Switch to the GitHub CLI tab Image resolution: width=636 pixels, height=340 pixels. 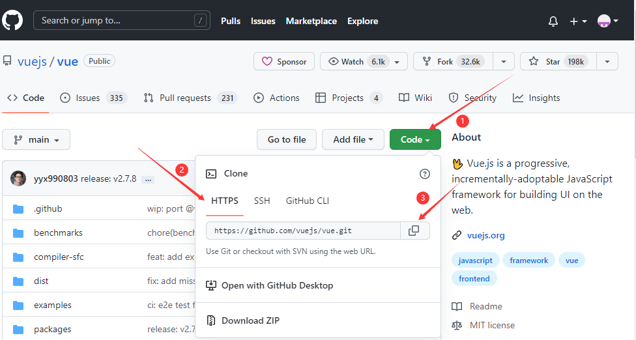(308, 201)
